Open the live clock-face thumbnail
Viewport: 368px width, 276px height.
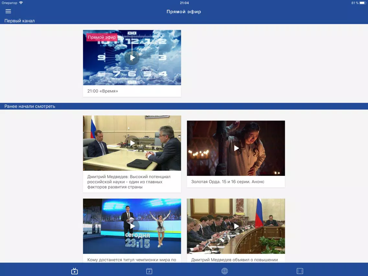(x=132, y=58)
